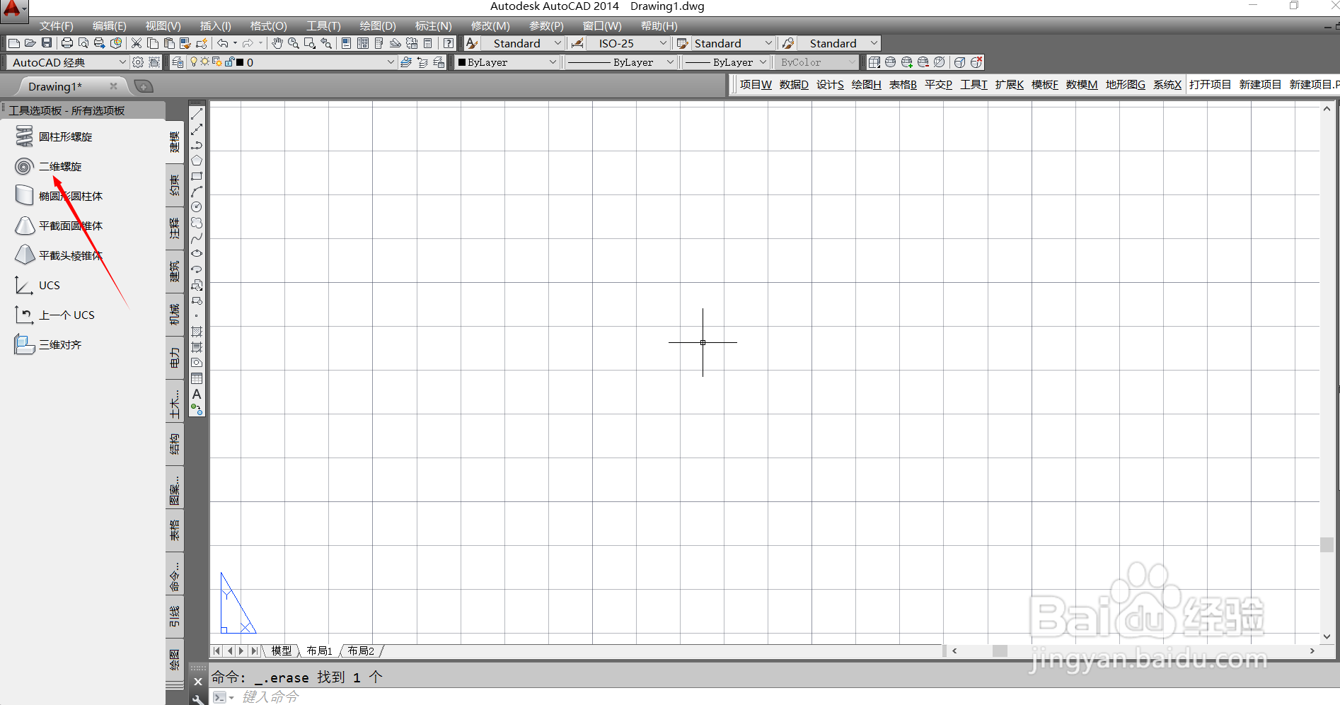Open the 电力 tool palette tab
Viewport: 1340px width, 705px height.
click(x=175, y=358)
